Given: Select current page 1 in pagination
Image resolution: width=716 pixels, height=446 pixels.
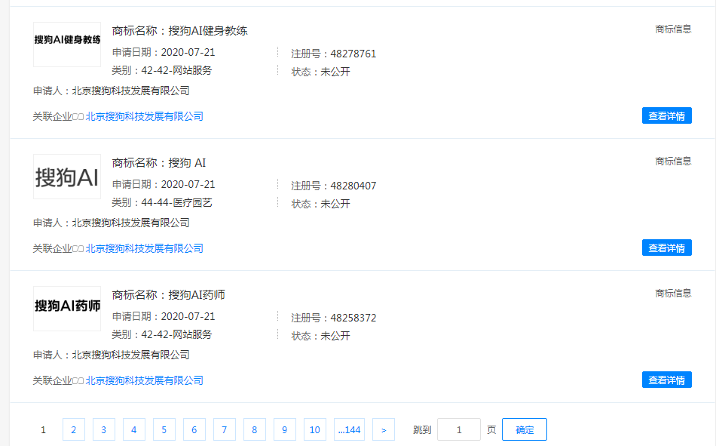Looking at the screenshot, I should click(44, 429).
